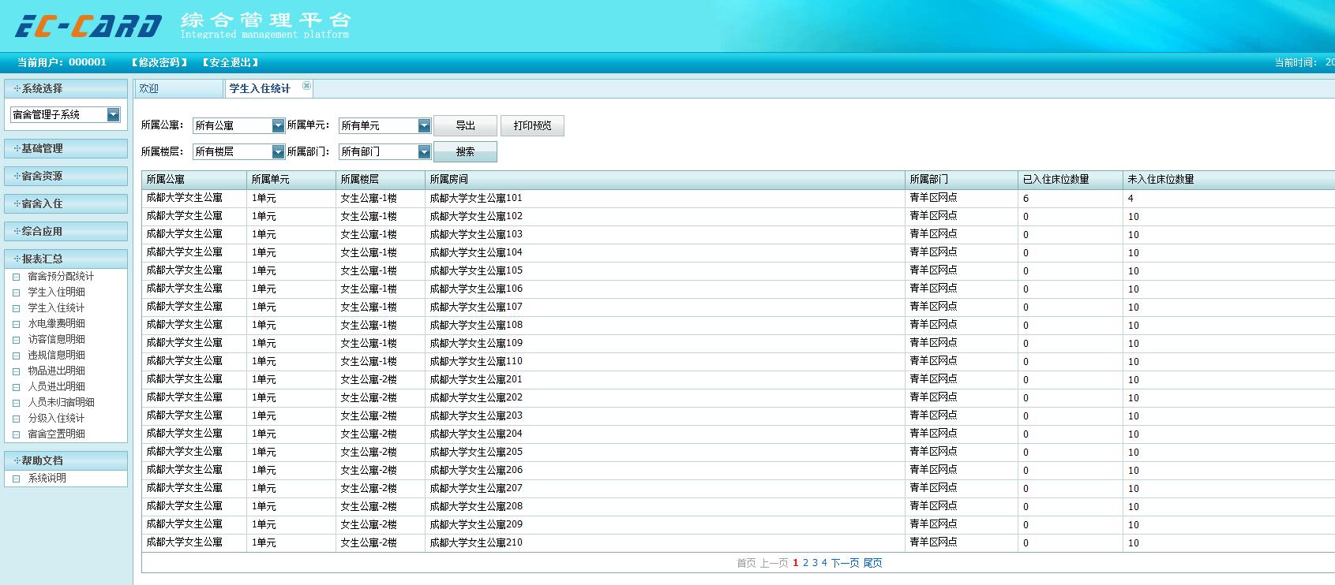Click the 导出 export button
The width and height of the screenshot is (1335, 585).
click(x=465, y=126)
